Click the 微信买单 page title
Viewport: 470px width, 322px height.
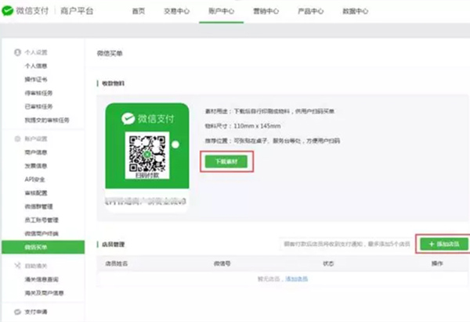(x=110, y=53)
